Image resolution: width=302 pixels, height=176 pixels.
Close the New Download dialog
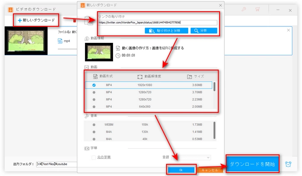click(220, 5)
